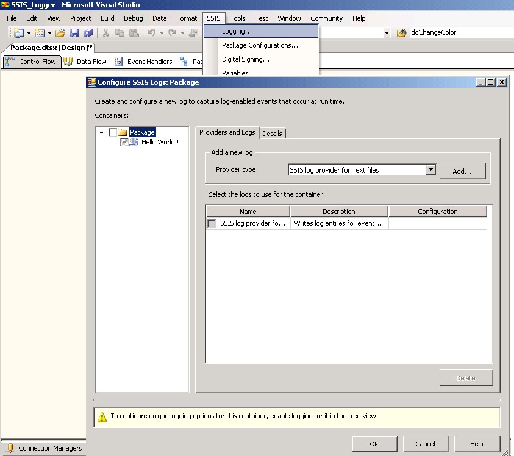The height and width of the screenshot is (456, 514).
Task: Open the Tools menu
Action: (238, 18)
